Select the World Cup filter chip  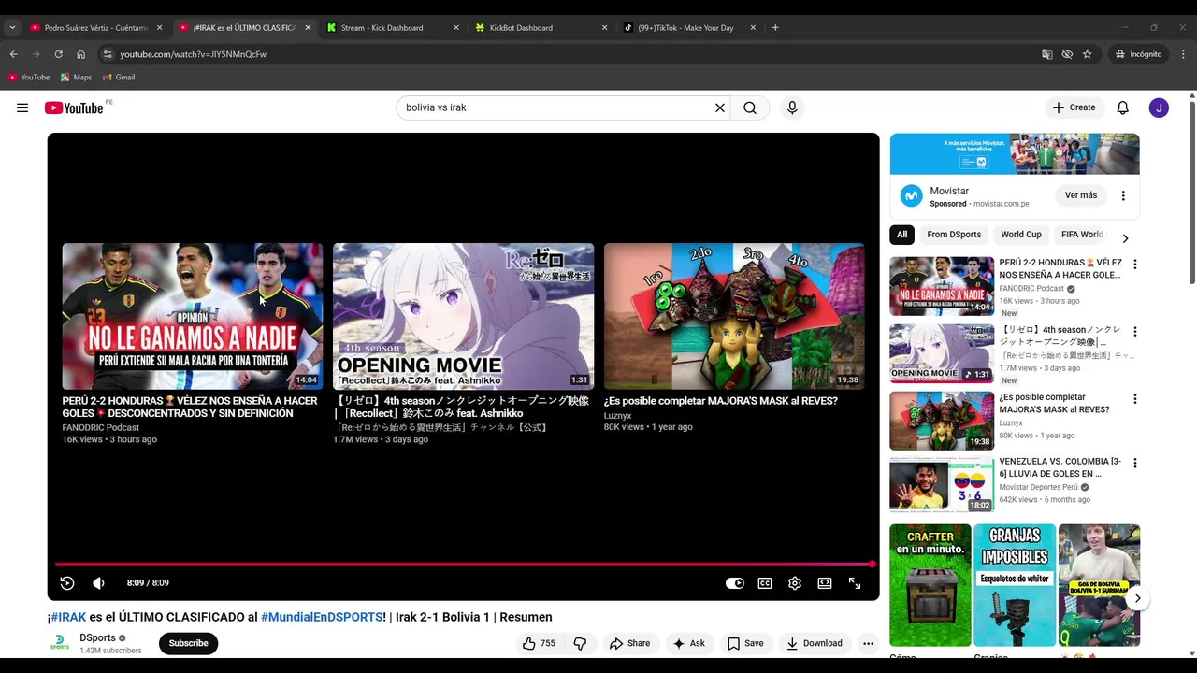[x=1021, y=235]
